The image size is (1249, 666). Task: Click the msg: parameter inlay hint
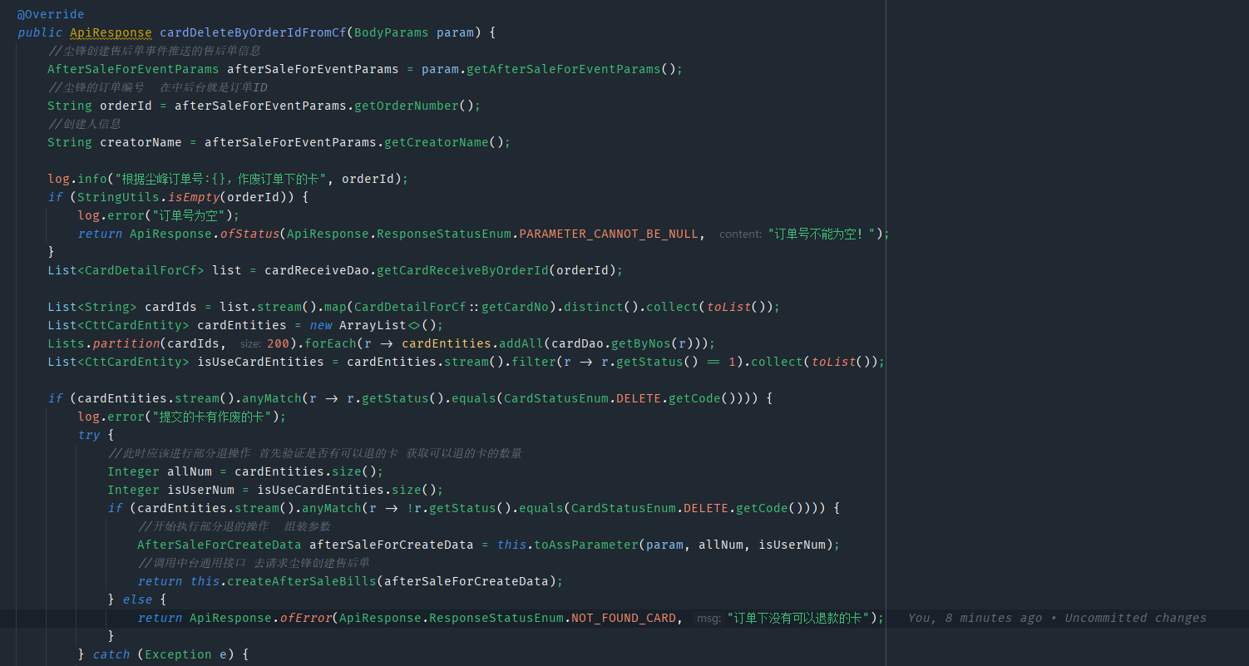tap(708, 619)
